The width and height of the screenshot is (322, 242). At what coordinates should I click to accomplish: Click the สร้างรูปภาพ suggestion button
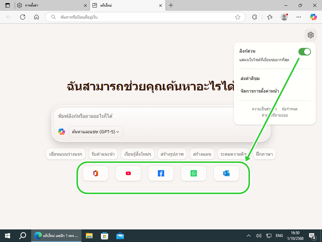coord(172,154)
